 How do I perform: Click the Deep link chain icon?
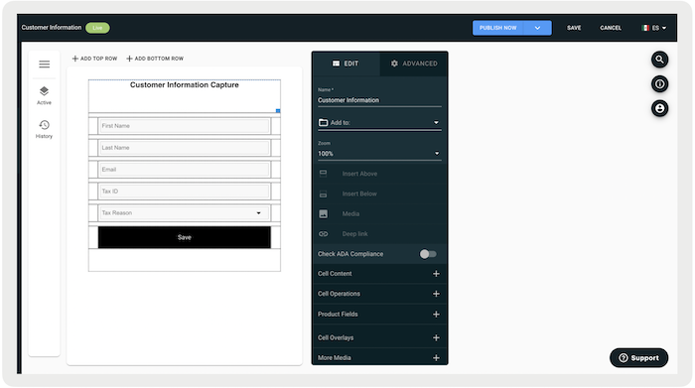[323, 234]
